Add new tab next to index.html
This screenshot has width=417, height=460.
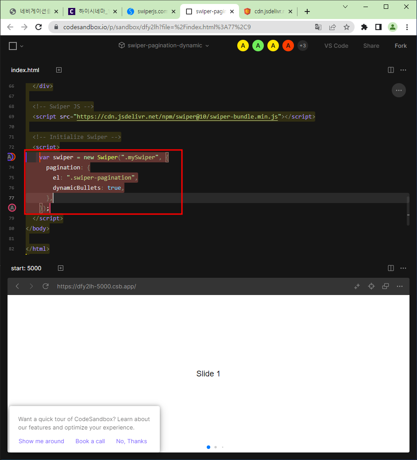[x=59, y=70]
